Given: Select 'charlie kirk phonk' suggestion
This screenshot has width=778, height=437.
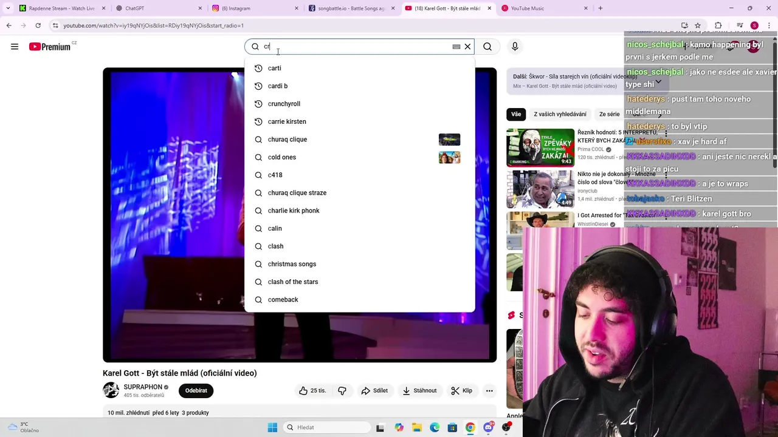Looking at the screenshot, I should (x=359, y=211).
